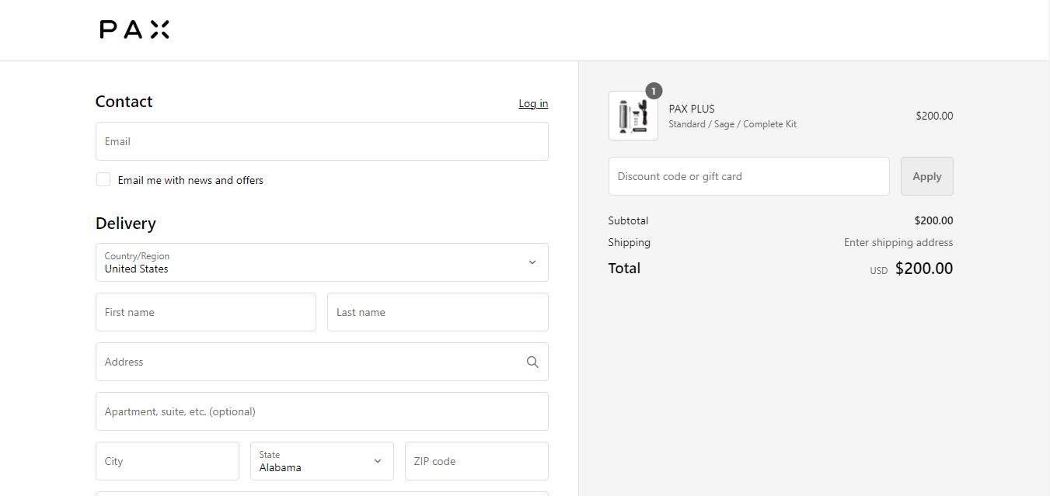Click the address search magnifier icon
Screen dimensions: 1050x496
[532, 362]
